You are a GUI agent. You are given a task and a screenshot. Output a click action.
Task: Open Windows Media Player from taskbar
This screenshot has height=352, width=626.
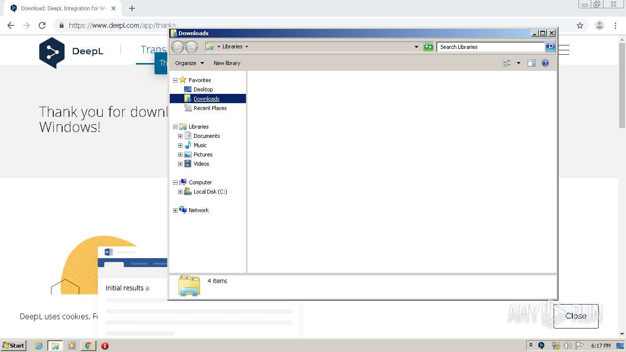[72, 346]
